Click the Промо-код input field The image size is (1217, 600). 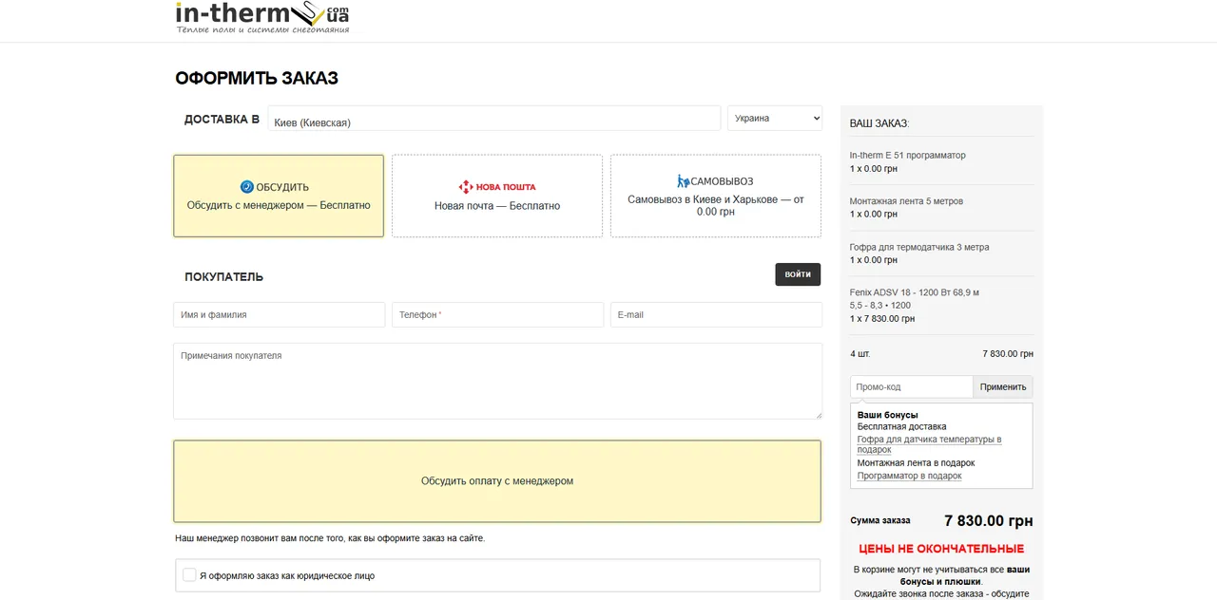pos(912,386)
